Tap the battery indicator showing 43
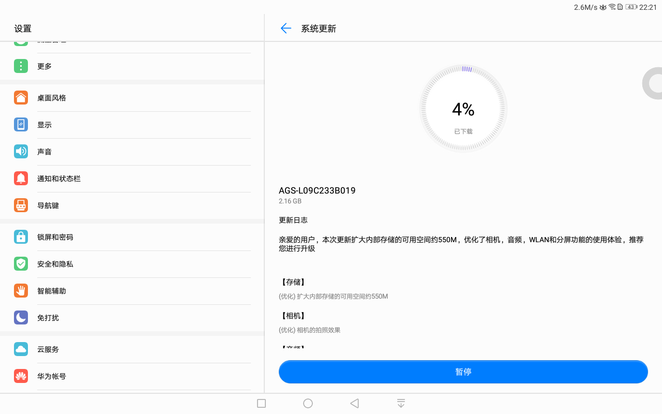Viewport: 662px width, 414px height. tap(631, 7)
